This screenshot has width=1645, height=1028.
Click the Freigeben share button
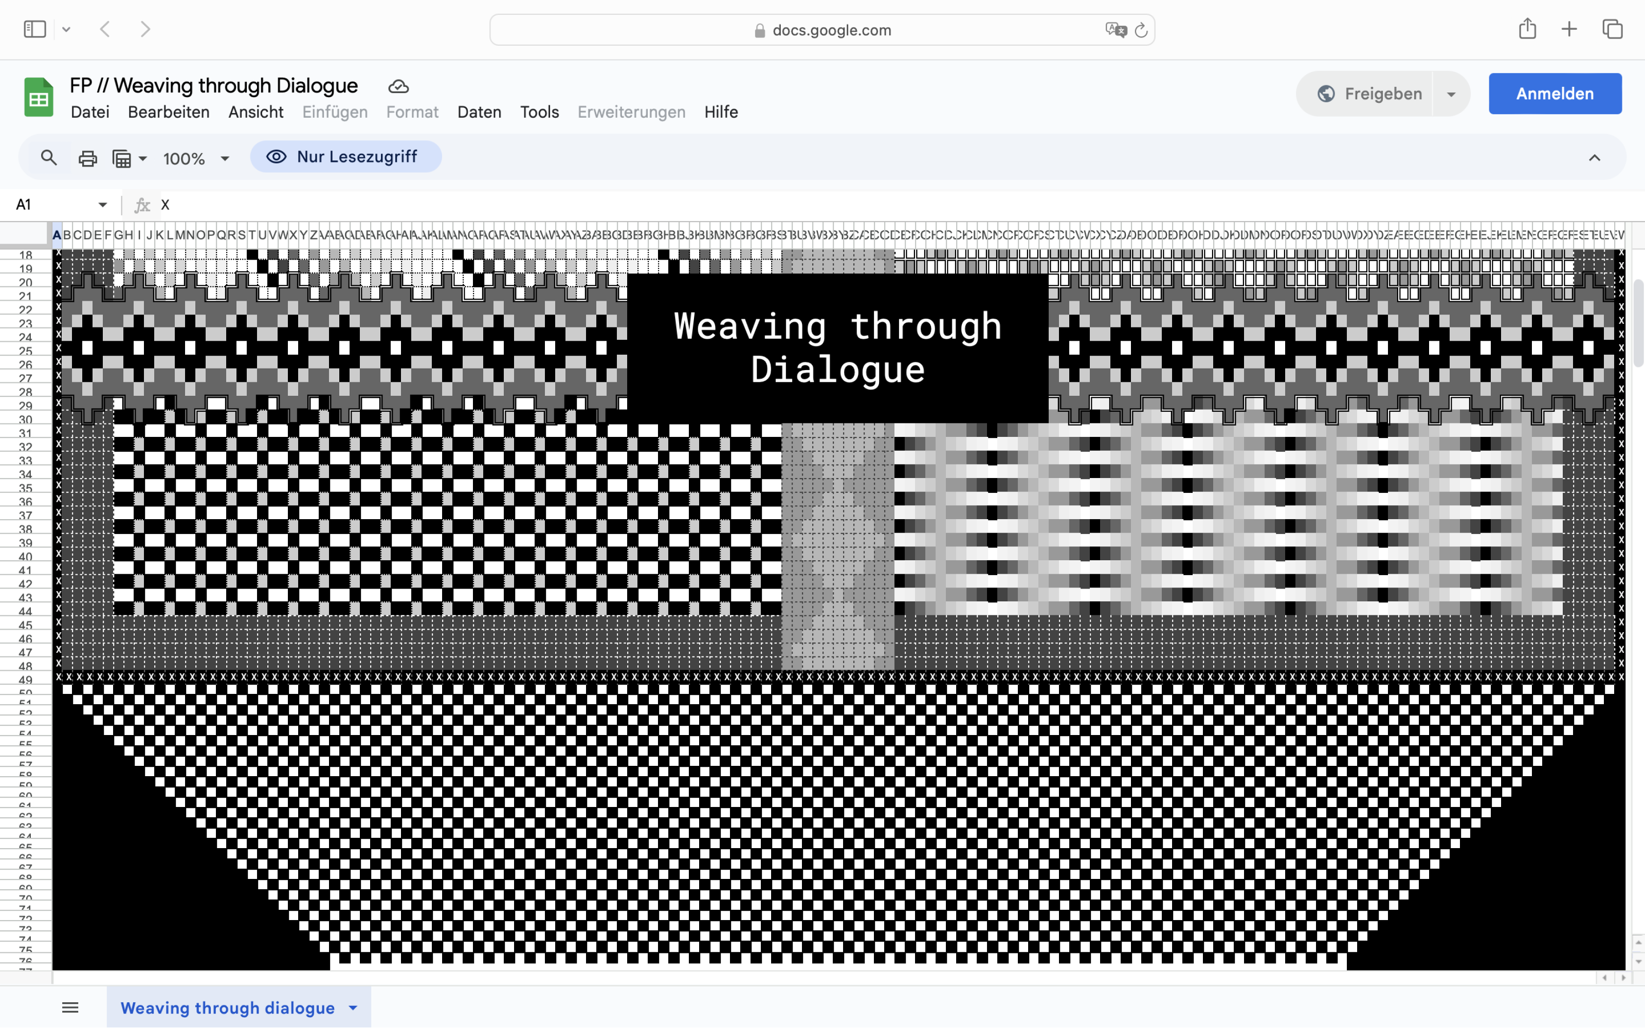tap(1369, 94)
